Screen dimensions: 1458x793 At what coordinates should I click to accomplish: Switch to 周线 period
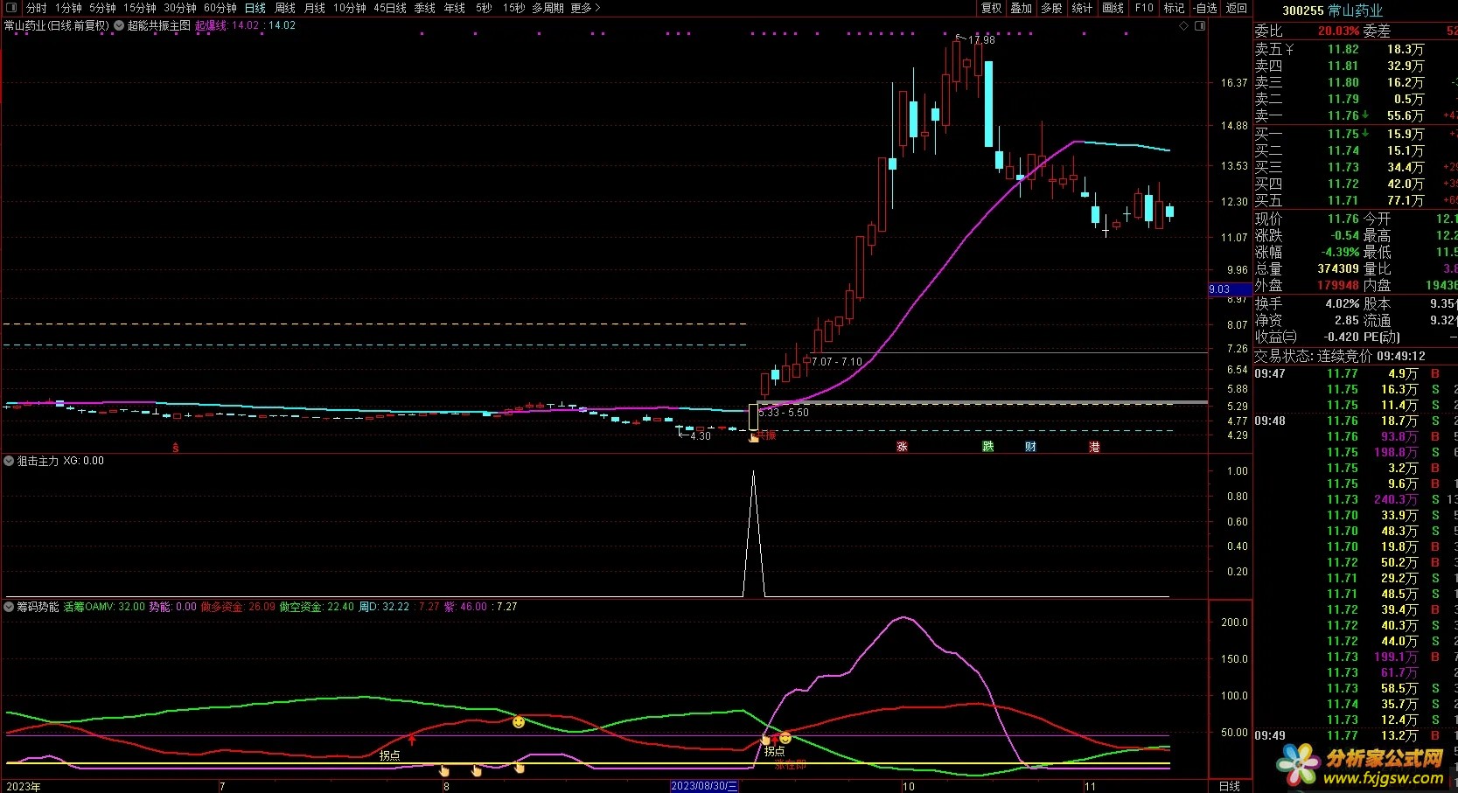point(285,8)
